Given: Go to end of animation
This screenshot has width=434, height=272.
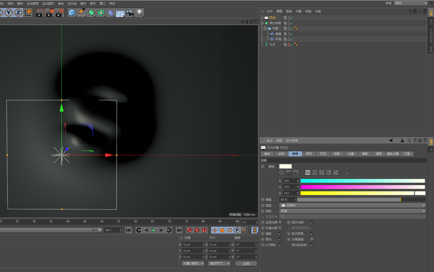Looking at the screenshot, I should (179, 230).
